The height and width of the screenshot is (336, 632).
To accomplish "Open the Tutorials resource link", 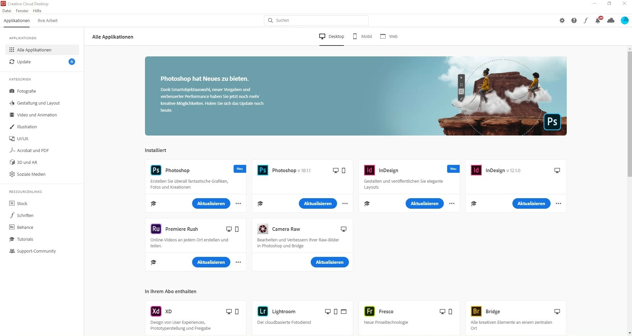I will (42, 239).
